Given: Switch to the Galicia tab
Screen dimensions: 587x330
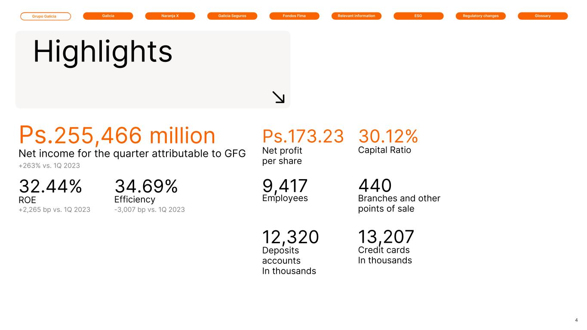Looking at the screenshot, I should point(108,16).
